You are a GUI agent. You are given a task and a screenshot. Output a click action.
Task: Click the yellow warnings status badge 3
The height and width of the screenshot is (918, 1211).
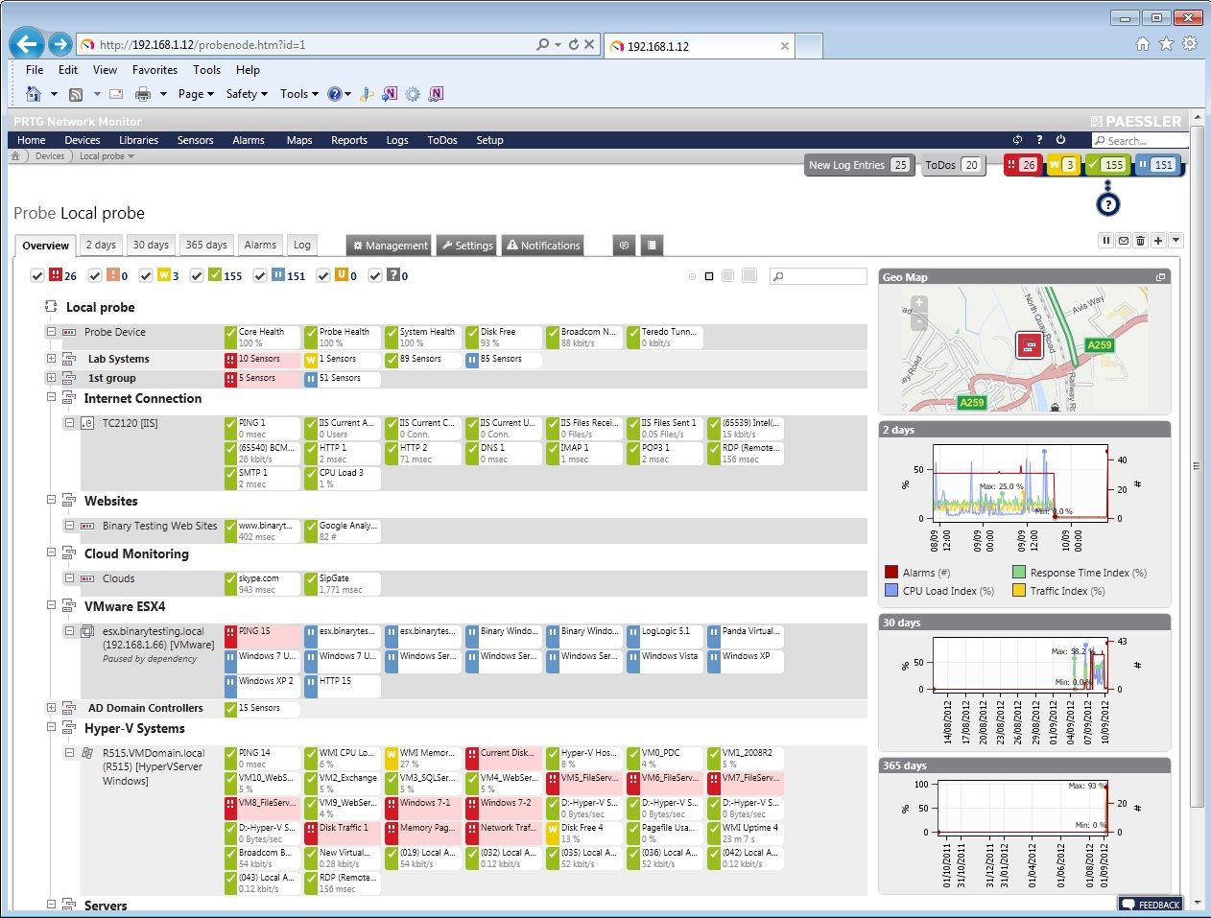pyautogui.click(x=1063, y=165)
